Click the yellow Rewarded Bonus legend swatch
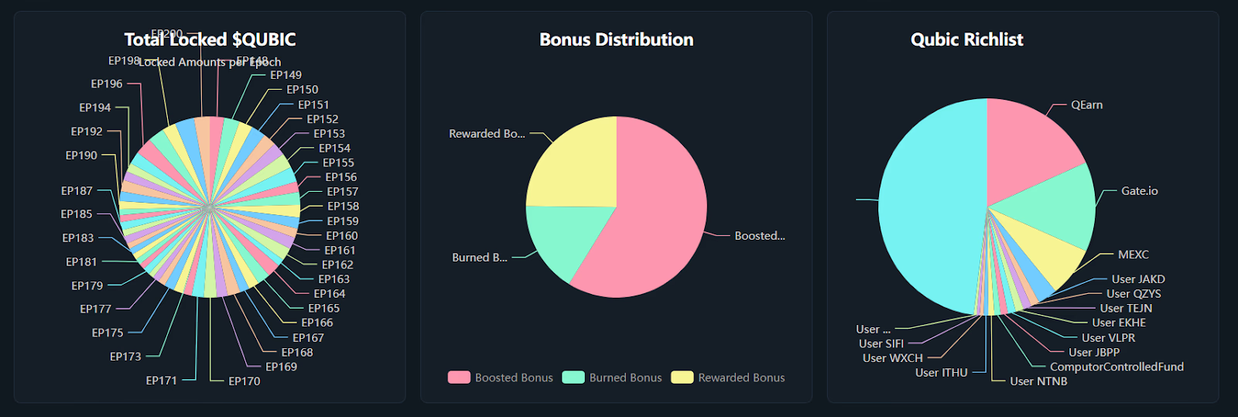 [x=682, y=378]
